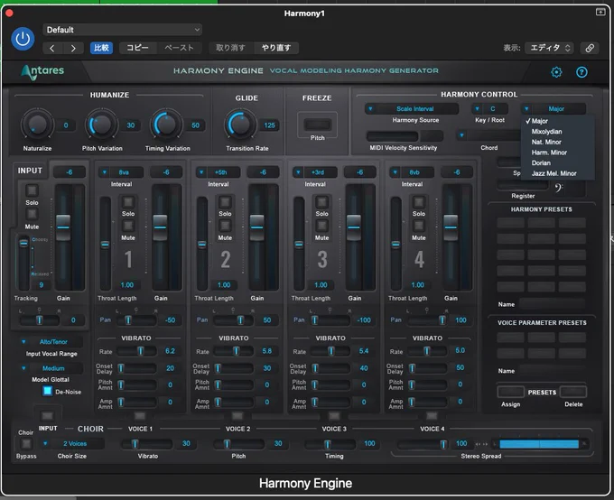Click the Tracking slider in Input

pyautogui.click(x=23, y=262)
